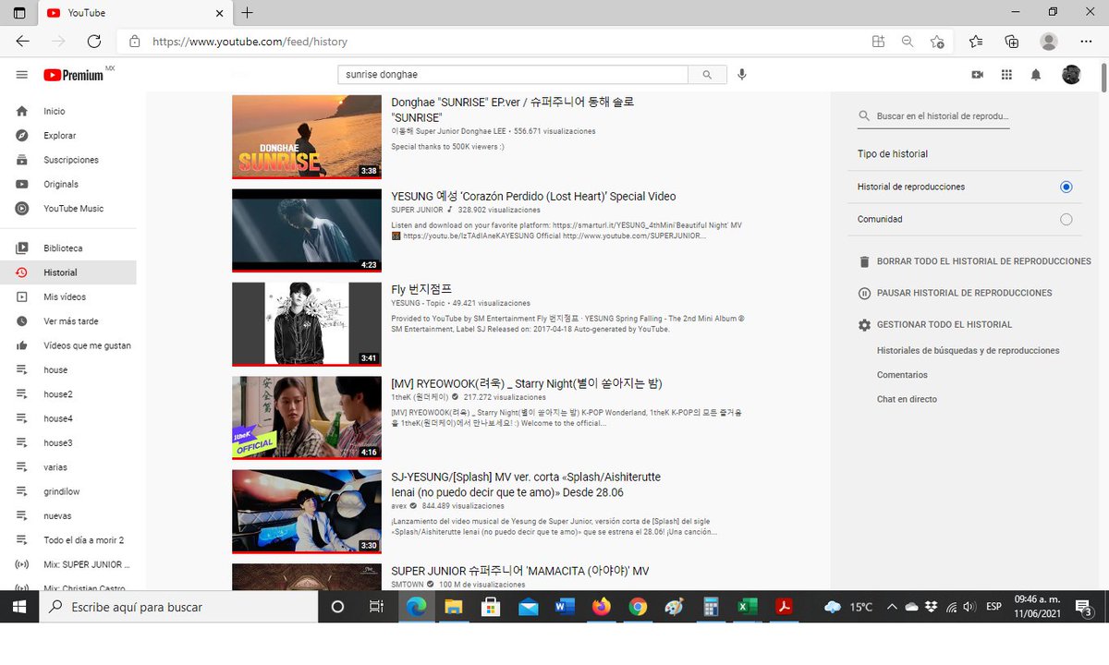Open Word from the taskbar

pos(564,607)
